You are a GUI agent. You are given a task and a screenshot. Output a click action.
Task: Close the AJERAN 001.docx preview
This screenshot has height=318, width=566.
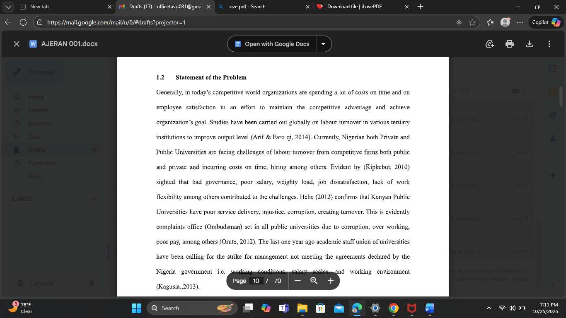17,44
